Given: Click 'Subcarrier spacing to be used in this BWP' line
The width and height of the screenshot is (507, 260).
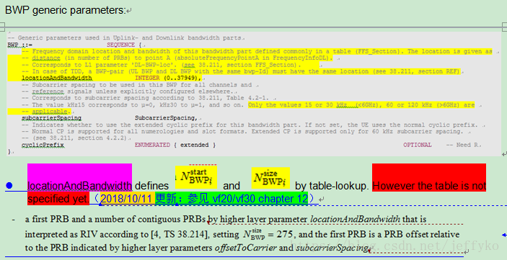Looking at the screenshot, I should click(137, 85).
